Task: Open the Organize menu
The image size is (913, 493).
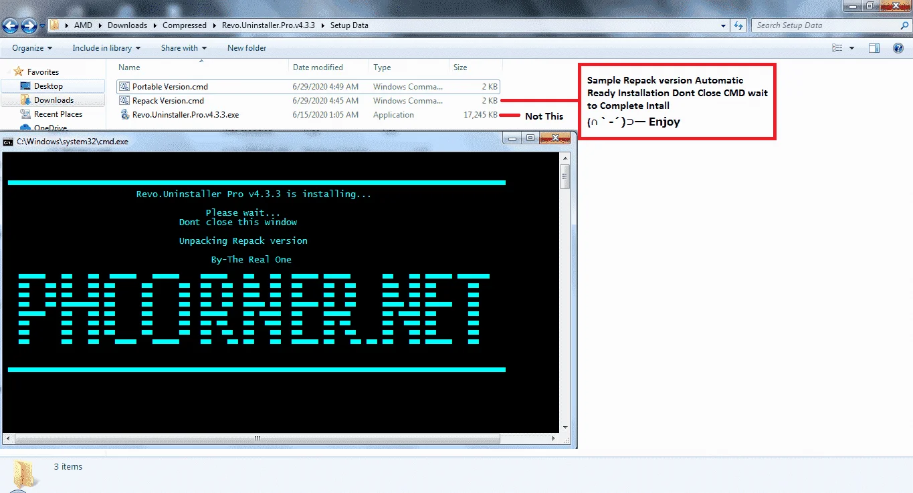Action: (32, 48)
